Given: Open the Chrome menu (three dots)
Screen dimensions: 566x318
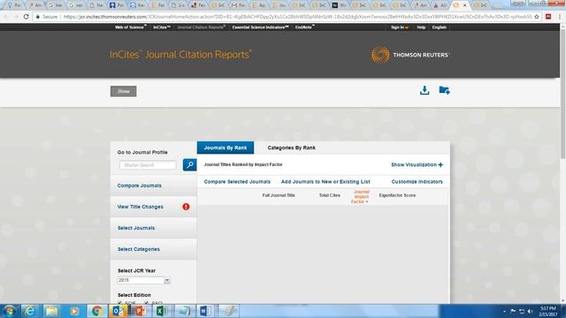Looking at the screenshot, I should coord(560,17).
